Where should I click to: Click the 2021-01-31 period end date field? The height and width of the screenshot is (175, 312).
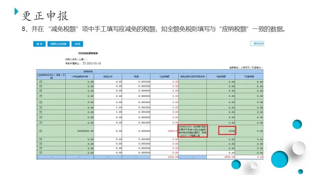(x=94, y=63)
